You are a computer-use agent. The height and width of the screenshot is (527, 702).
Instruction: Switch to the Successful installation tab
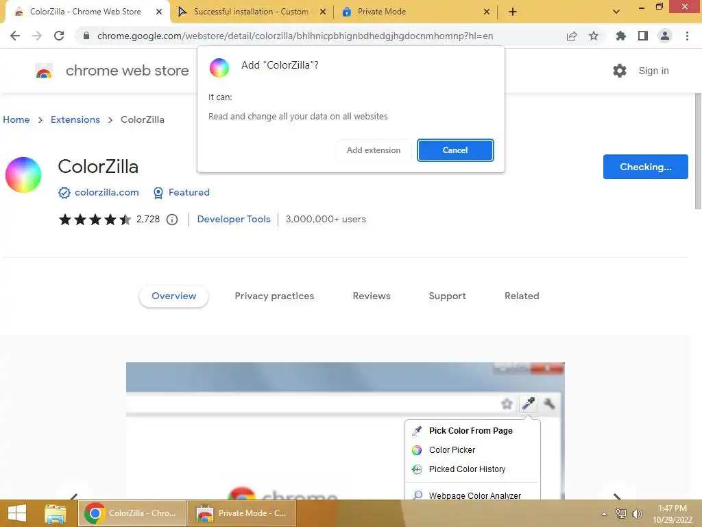[252, 12]
